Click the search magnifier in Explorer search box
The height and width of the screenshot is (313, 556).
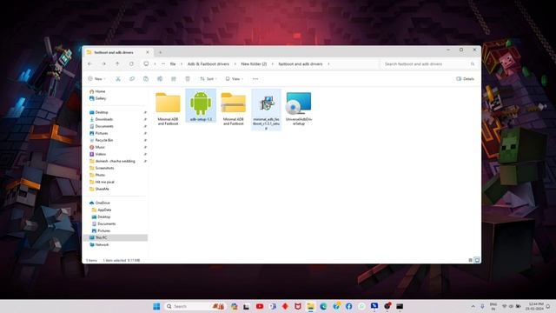coord(473,63)
